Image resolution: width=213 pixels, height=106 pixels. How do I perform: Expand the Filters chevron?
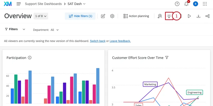24,29
